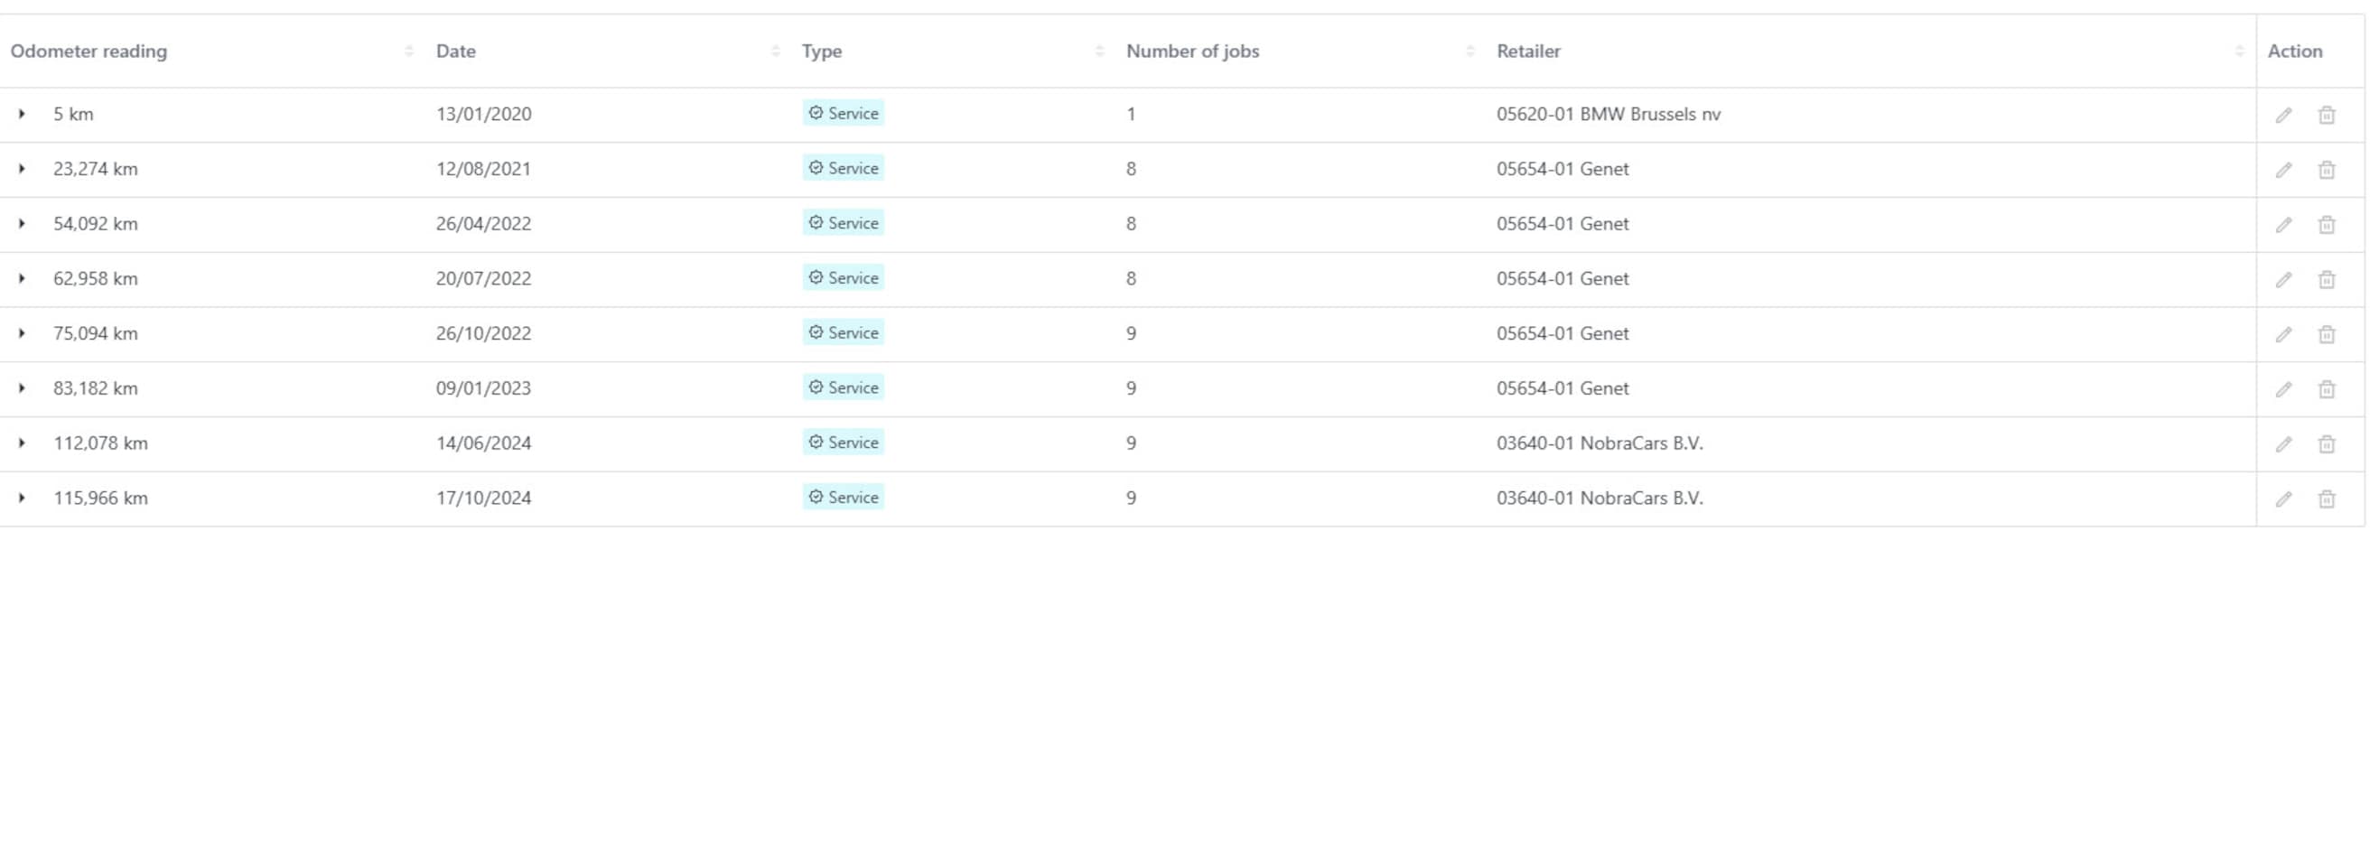Edit the 112,078 km service record

point(2283,444)
